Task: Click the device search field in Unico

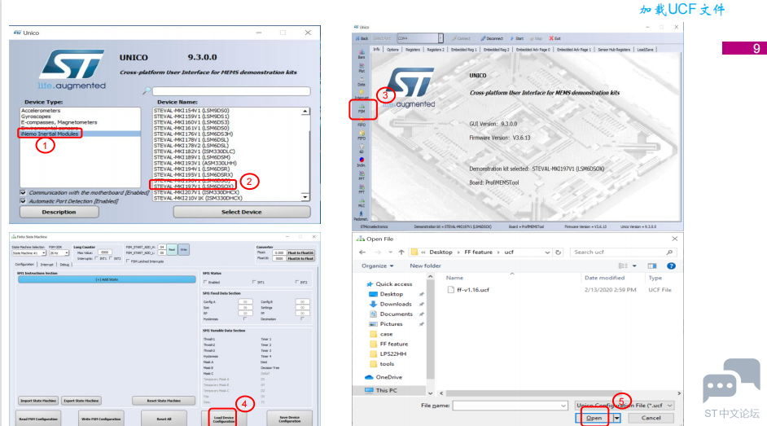Action: (x=231, y=91)
